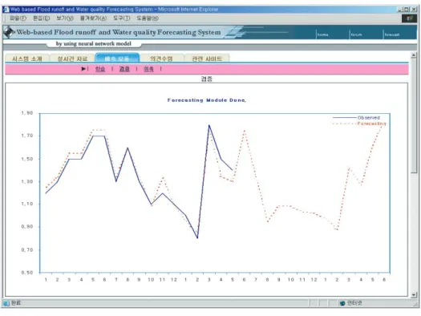Click the 0.50 y-axis label
This screenshot has width=421, height=316.
pos(27,273)
